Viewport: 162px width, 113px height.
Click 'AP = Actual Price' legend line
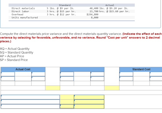coord(12,56)
